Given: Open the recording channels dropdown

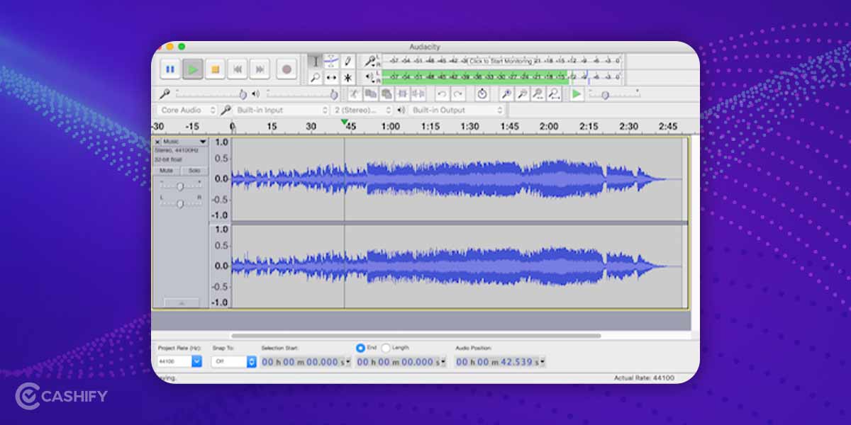Looking at the screenshot, I should coord(363,110).
